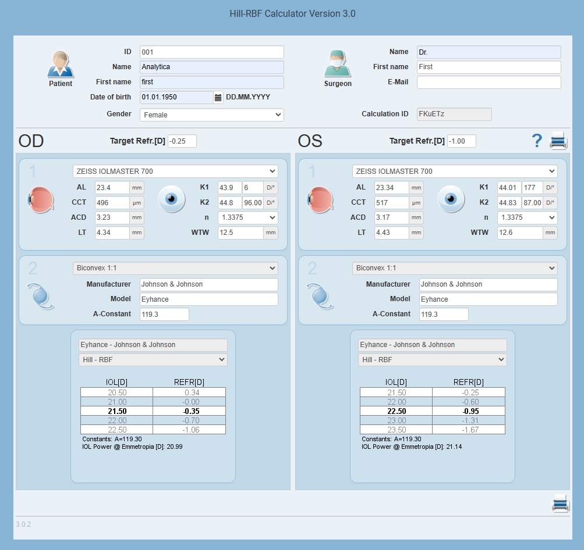Select the OD 22.00 IOL power row
584x550 pixels.
coord(153,420)
